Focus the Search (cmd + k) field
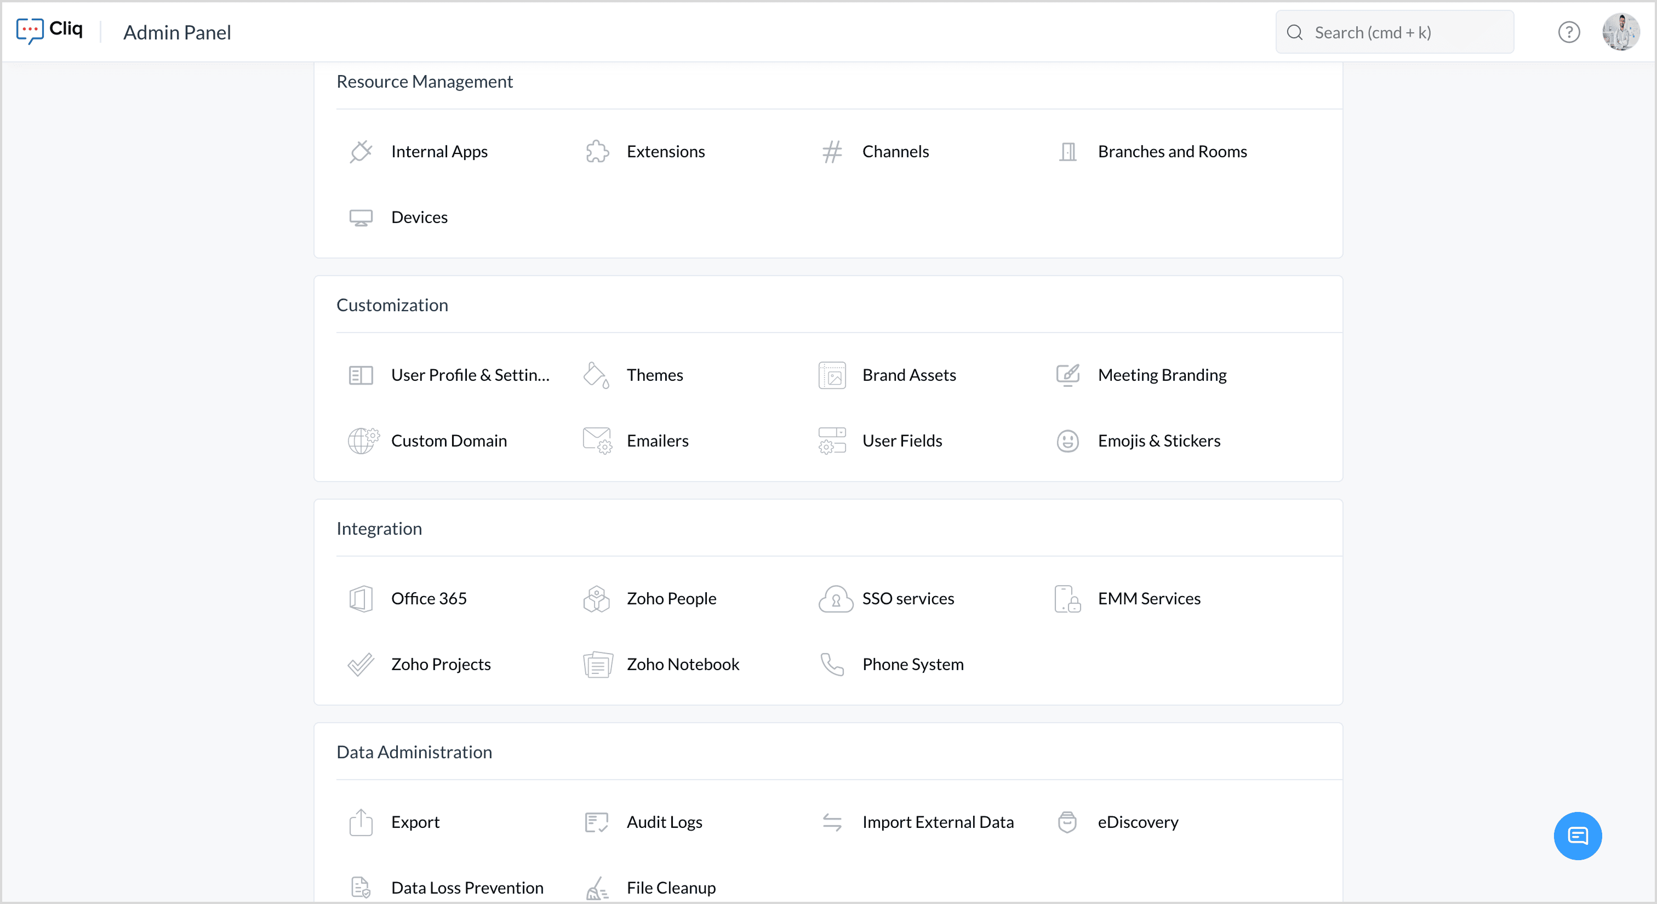This screenshot has height=904, width=1657. point(1395,32)
